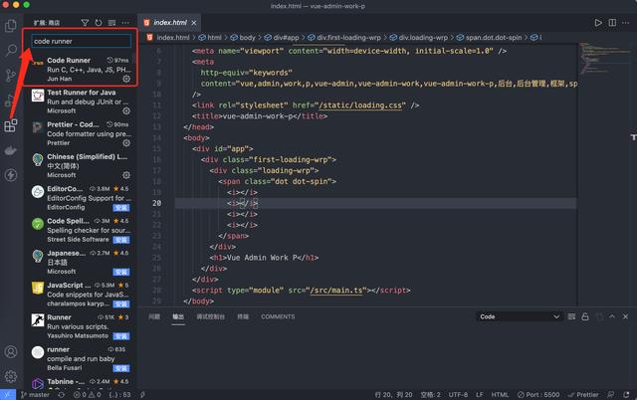Open the Docker view in activity bar

tap(11, 150)
